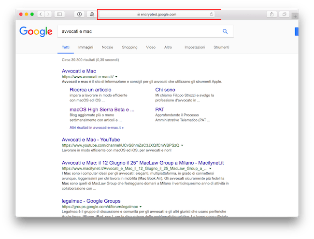The image size is (314, 239).
Task: Open the PAT sitelink
Action: [x=159, y=110]
